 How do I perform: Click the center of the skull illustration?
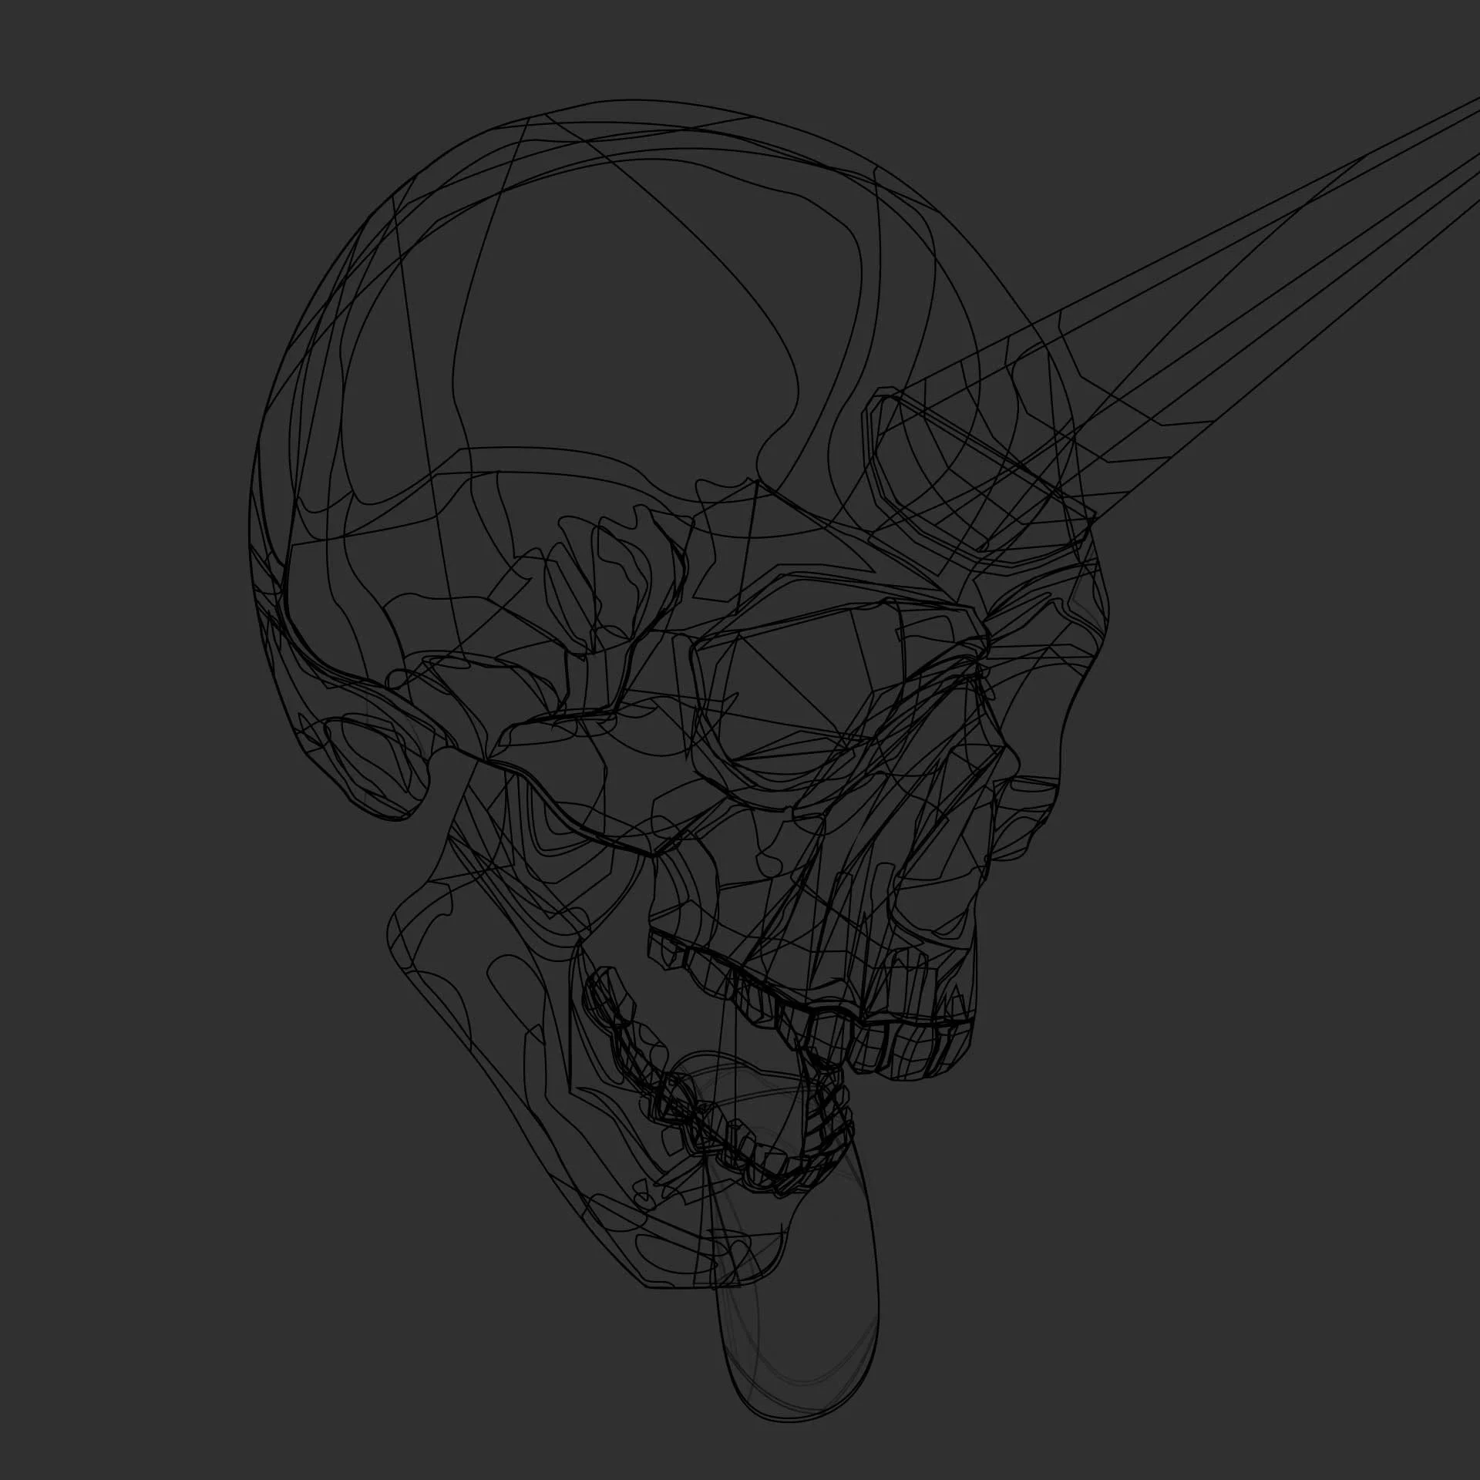pos(694,732)
